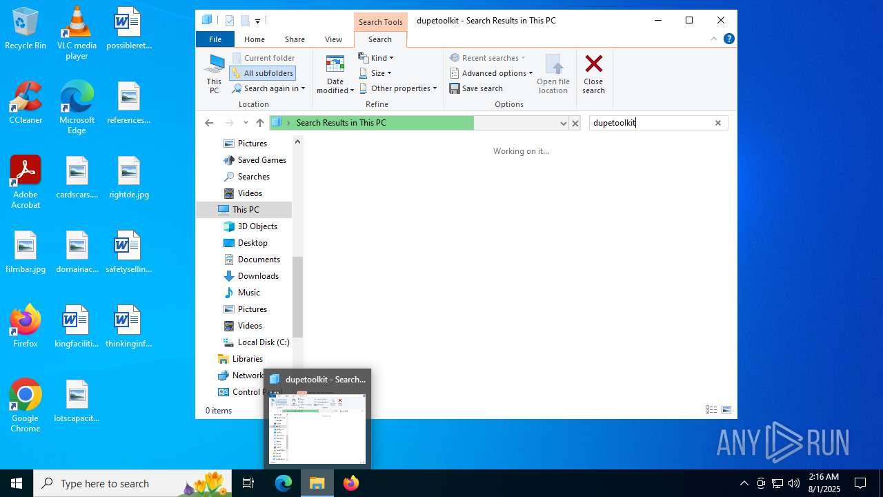The height and width of the screenshot is (497, 883).
Task: Select Current folder search scope
Action: [x=263, y=58]
